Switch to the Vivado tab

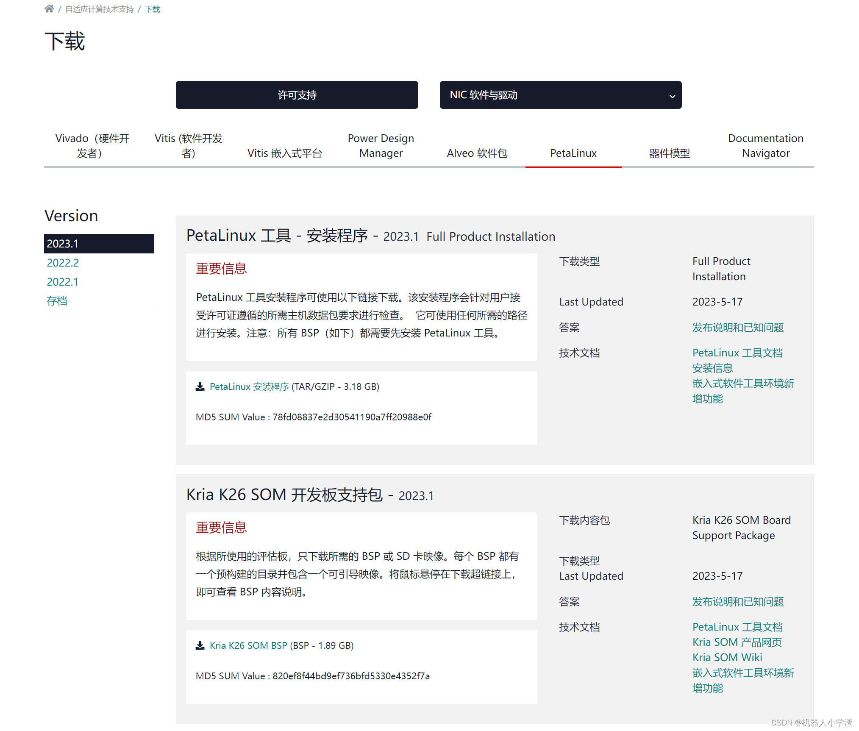(92, 145)
